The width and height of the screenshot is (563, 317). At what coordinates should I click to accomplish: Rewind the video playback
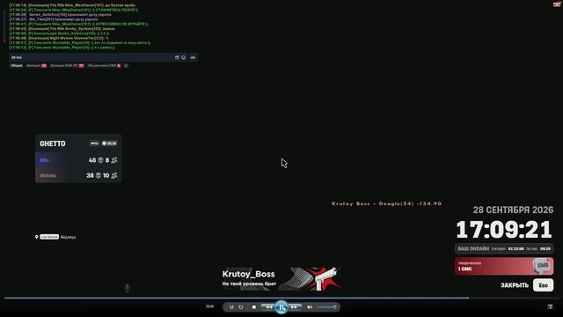click(268, 307)
